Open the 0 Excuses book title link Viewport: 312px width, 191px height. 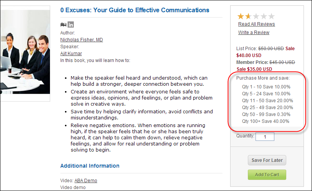click(135, 10)
